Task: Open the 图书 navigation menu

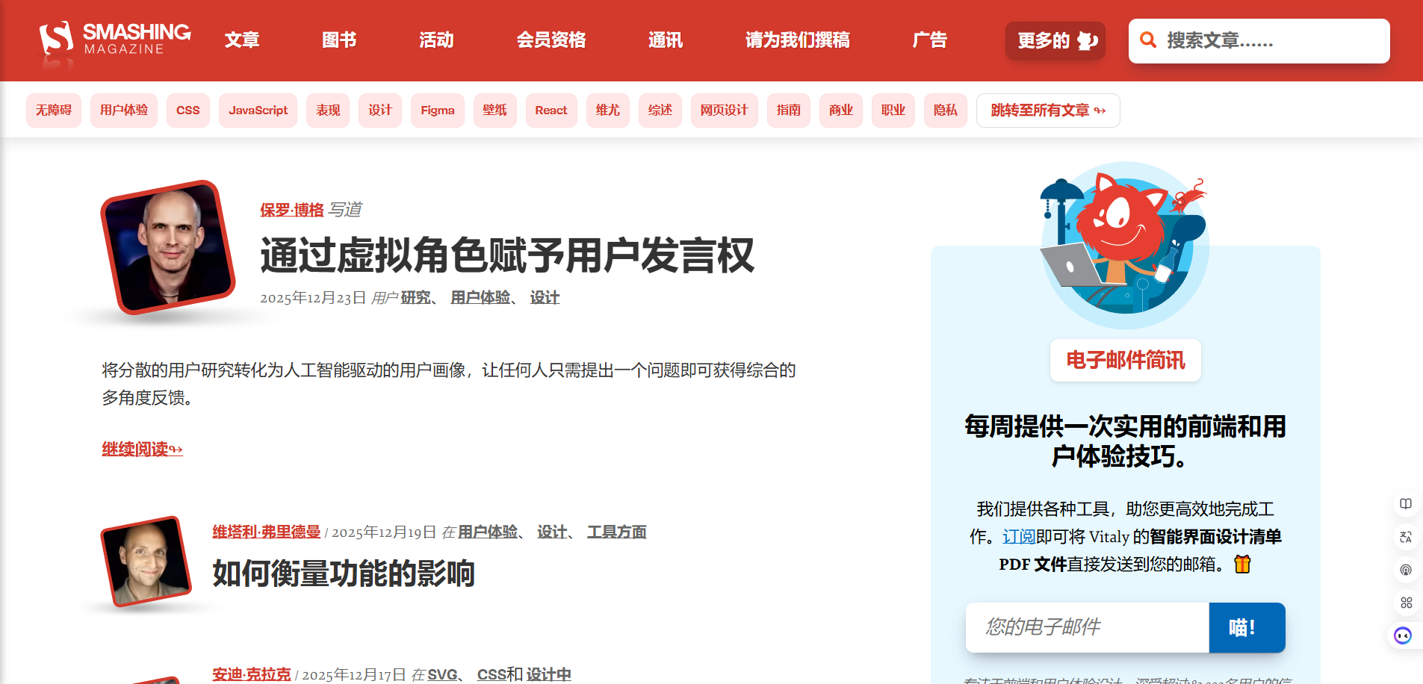Action: tap(338, 40)
